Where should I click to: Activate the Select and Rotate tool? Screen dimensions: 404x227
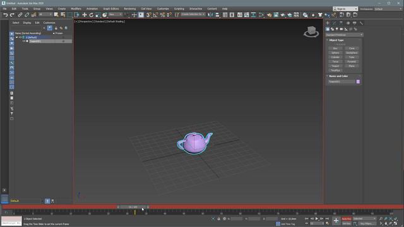click(x=91, y=15)
